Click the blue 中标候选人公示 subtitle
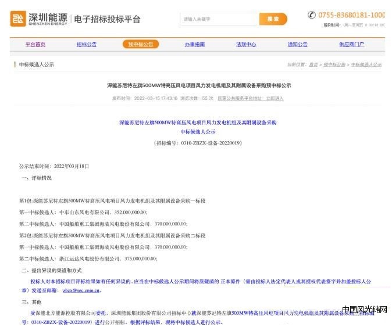The height and width of the screenshot is (327, 392). [198, 132]
